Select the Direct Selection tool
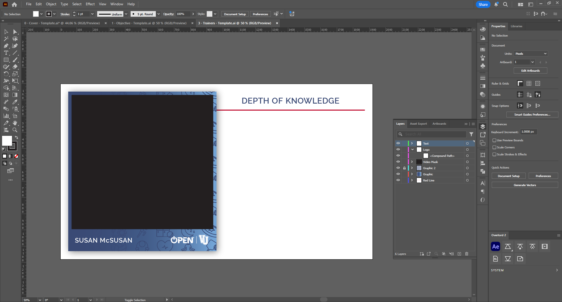 coord(15,32)
